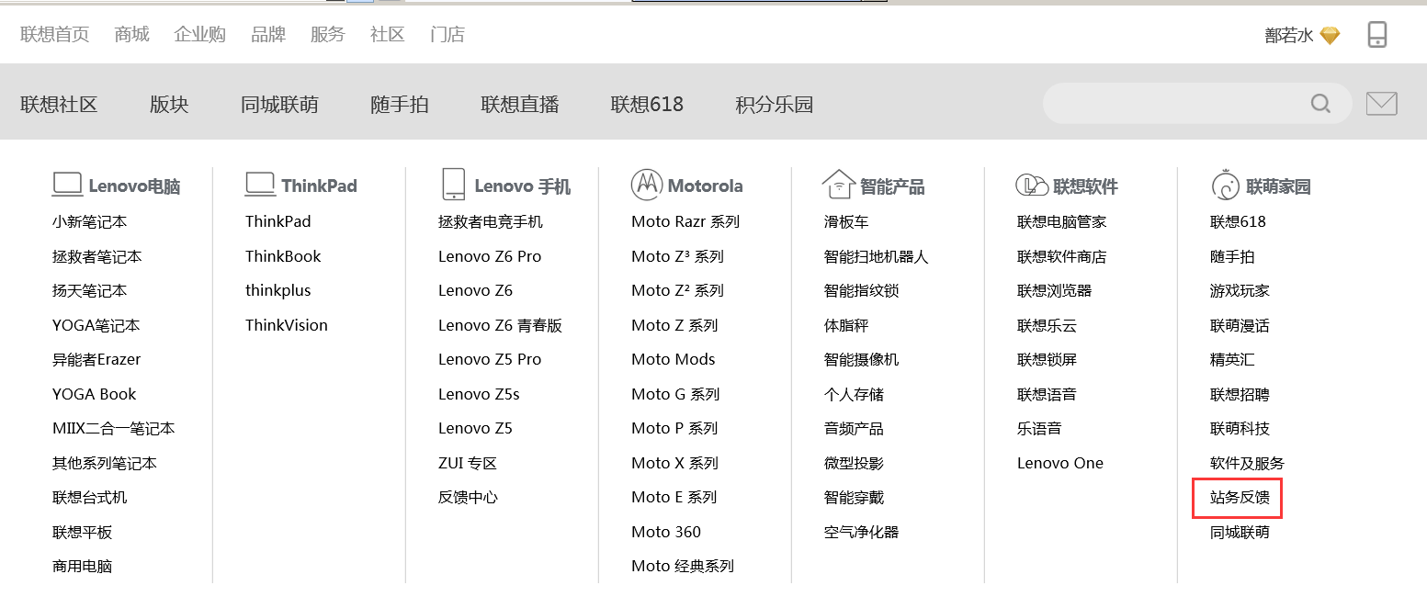This screenshot has height=608, width=1427.
Task: Open 滑板车 link
Action: point(846,221)
